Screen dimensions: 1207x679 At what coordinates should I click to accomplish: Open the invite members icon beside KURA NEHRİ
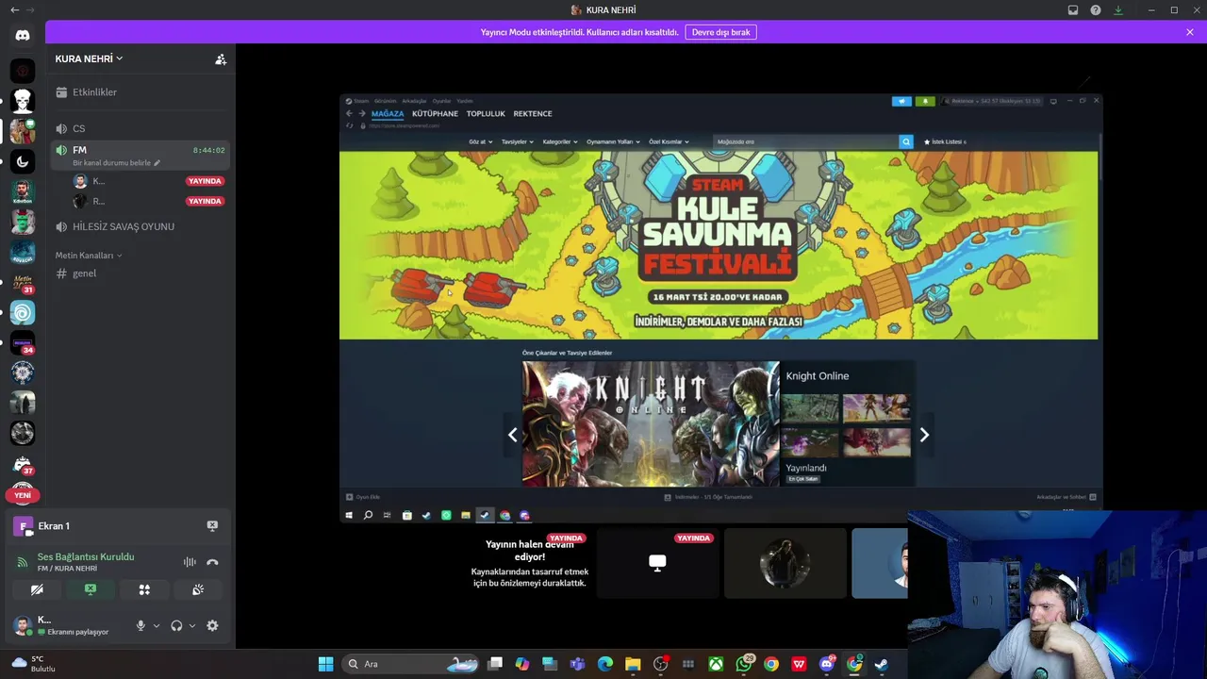click(221, 58)
